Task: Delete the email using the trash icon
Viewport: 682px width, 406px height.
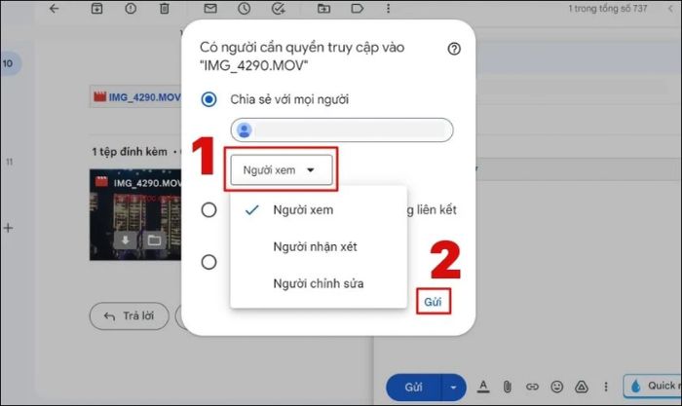Action: coord(165,8)
